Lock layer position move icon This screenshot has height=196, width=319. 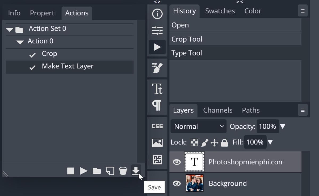(214, 143)
